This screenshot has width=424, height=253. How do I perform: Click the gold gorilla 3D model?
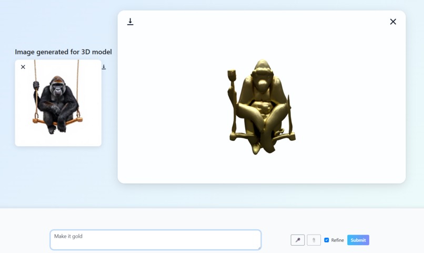point(261,107)
